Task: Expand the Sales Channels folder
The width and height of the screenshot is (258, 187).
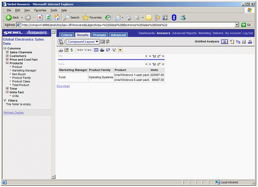Action: (x=7, y=52)
